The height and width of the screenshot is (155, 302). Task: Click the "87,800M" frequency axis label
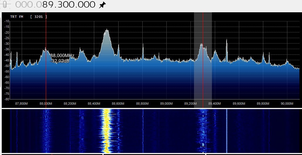coord(21,104)
